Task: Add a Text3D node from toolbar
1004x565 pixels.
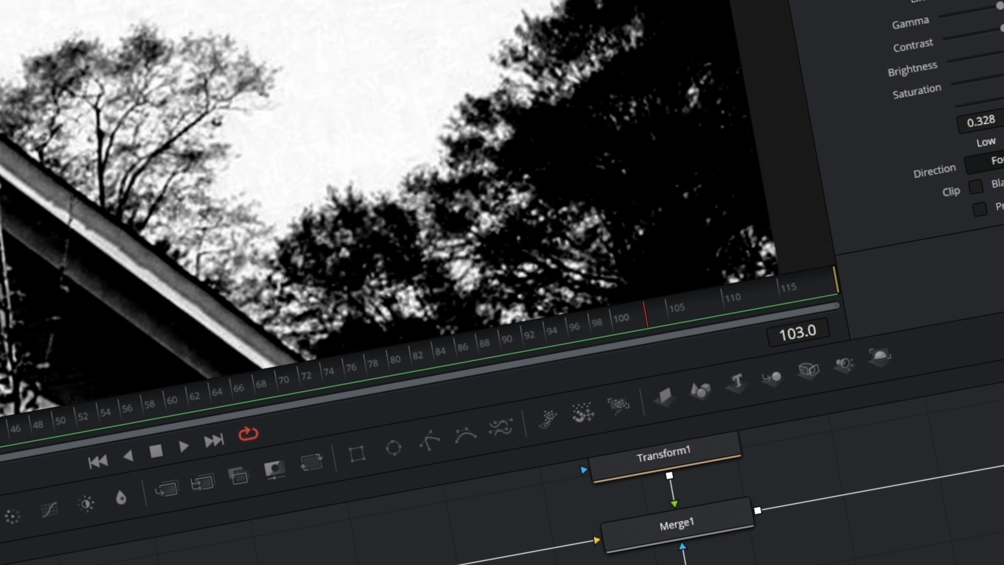Action: pos(737,382)
